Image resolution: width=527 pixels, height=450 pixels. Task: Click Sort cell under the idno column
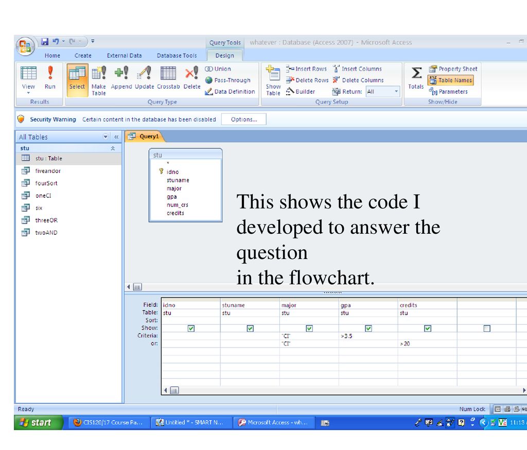point(191,321)
